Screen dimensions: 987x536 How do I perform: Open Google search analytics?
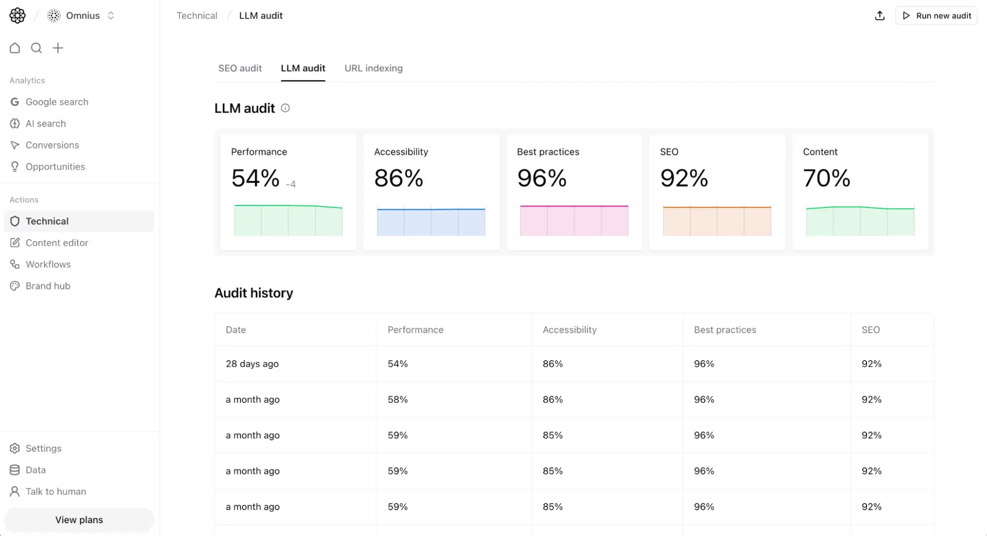(57, 102)
